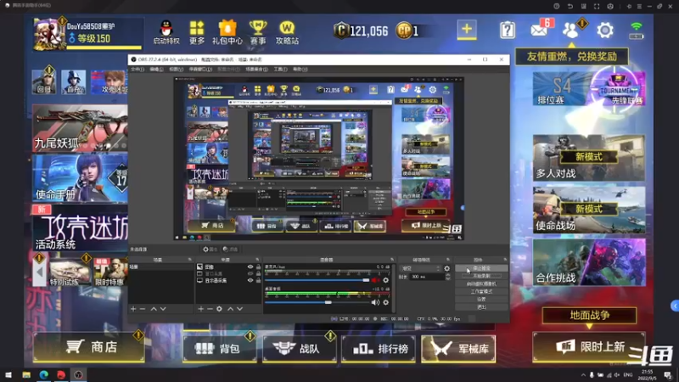Toggle visibility of 图像 source
Screen dimensions: 679x382
point(250,267)
